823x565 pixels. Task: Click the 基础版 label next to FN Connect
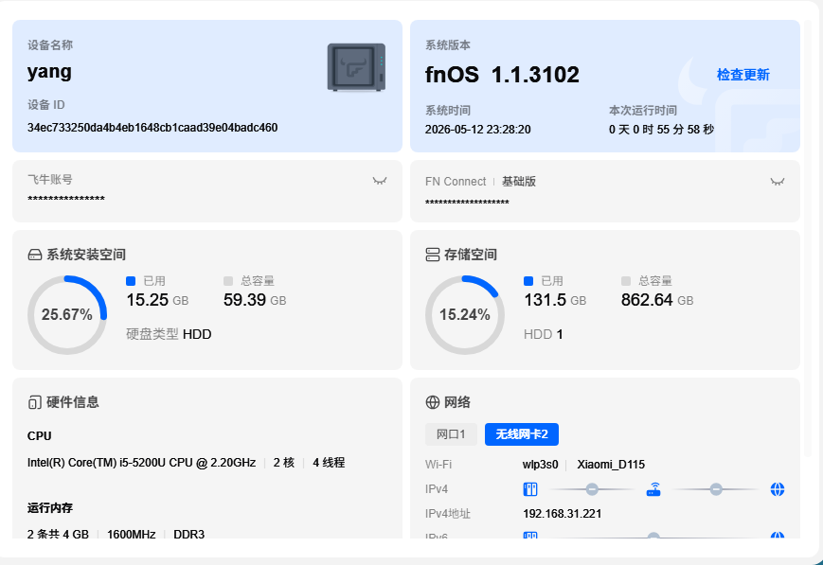pos(519,182)
